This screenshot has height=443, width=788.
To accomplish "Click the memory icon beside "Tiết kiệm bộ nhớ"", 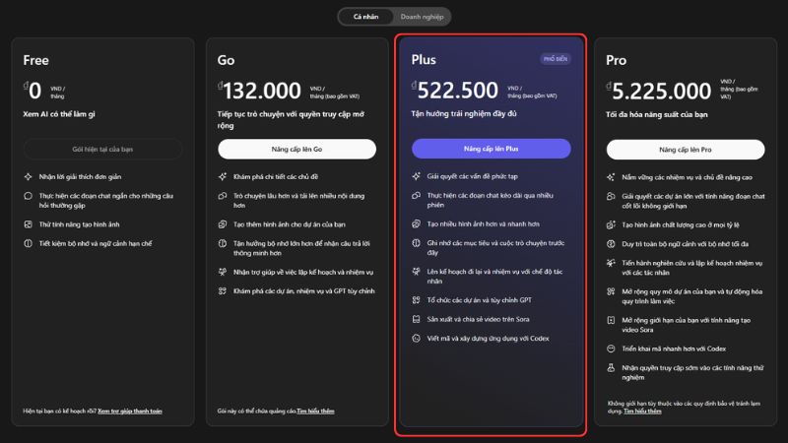I will point(29,244).
